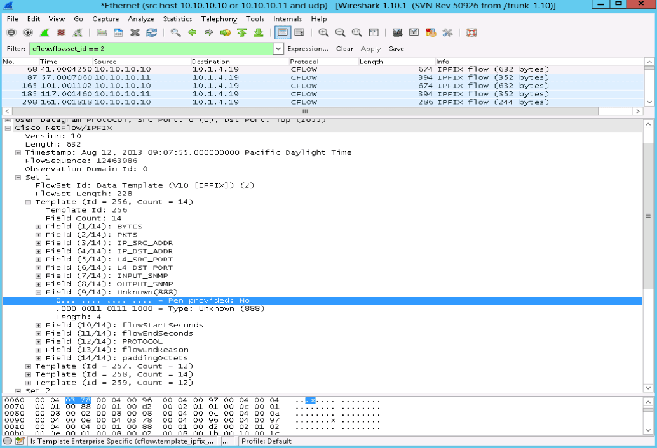This screenshot has height=448, width=657.
Task: Open the help lifebuoy icon
Action: [472, 32]
